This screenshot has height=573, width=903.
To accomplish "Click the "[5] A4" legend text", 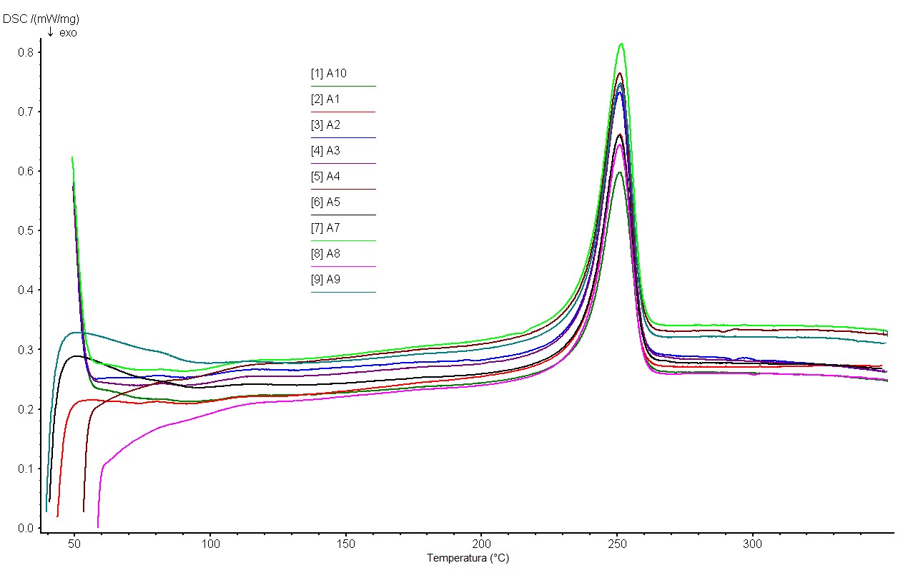I will tap(325, 177).
